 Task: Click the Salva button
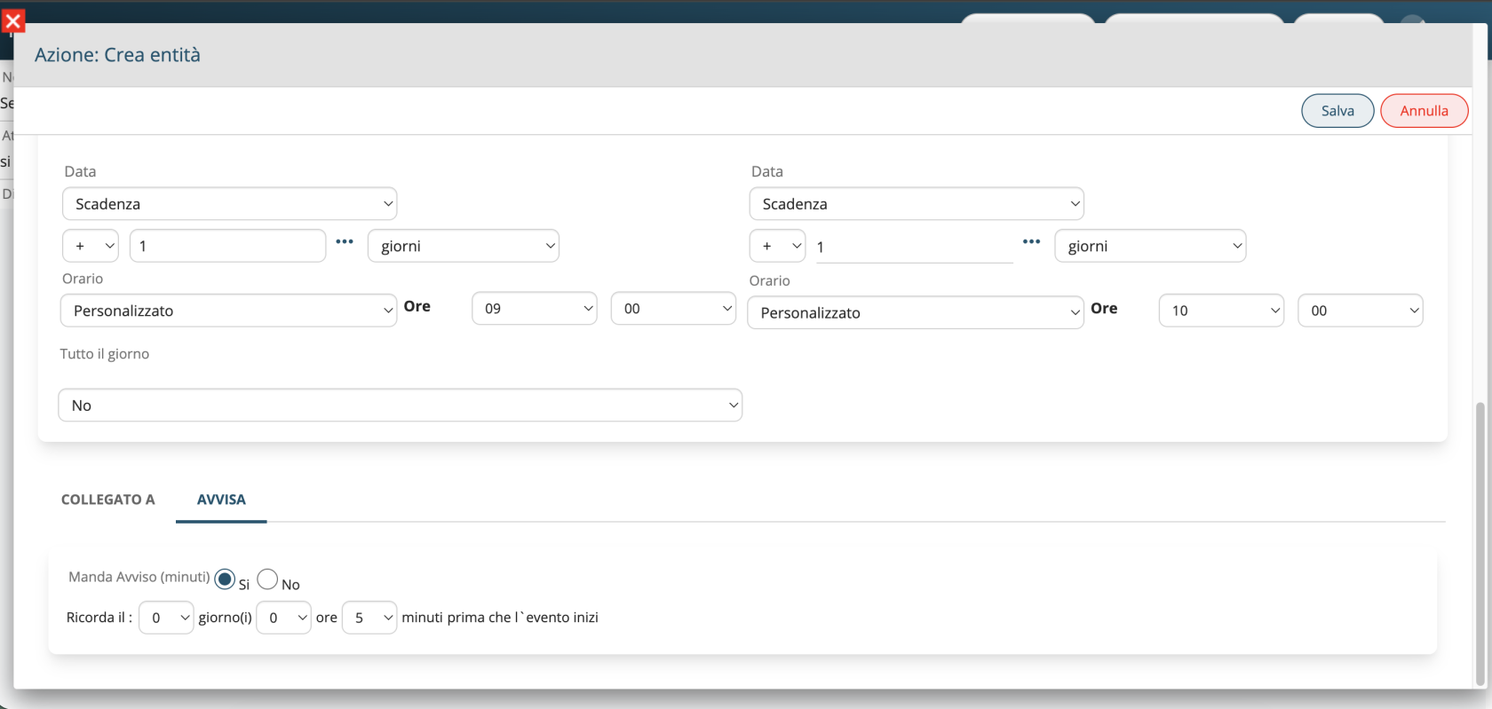click(1337, 111)
